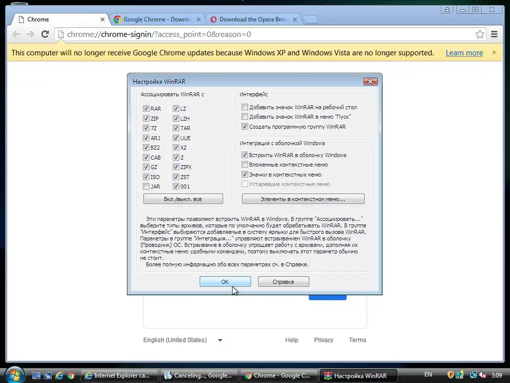Uncheck the RAR association checkbox
This screenshot has height=383, width=510.
[146, 108]
